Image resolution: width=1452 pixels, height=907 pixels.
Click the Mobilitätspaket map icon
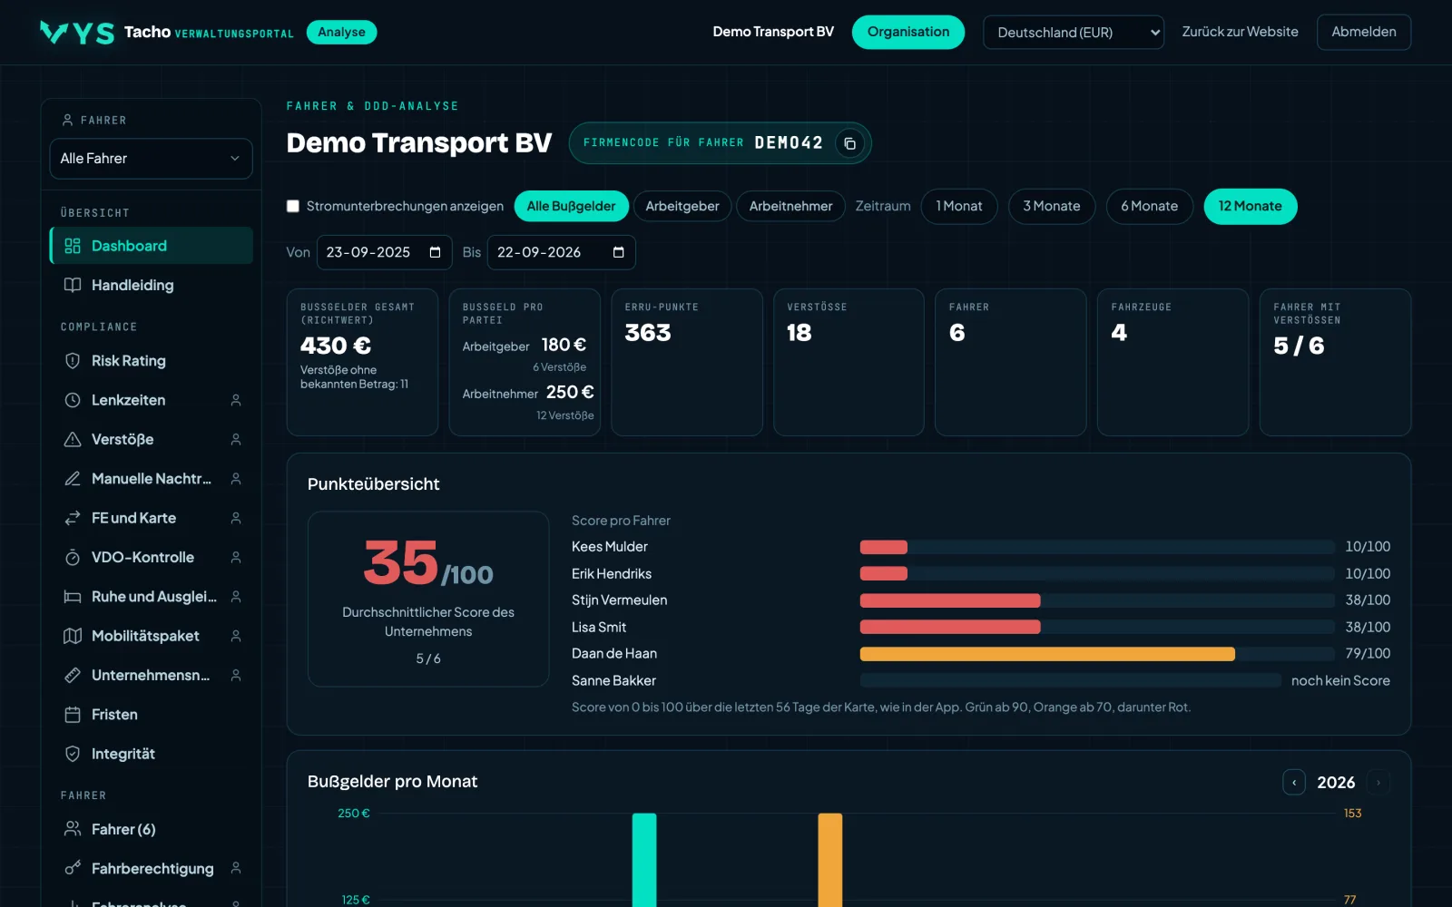[73, 636]
